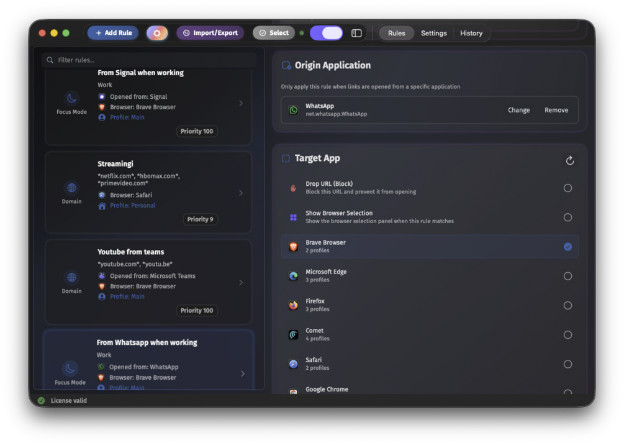Click the Domain globe icon on Youtube rule

[71, 277]
